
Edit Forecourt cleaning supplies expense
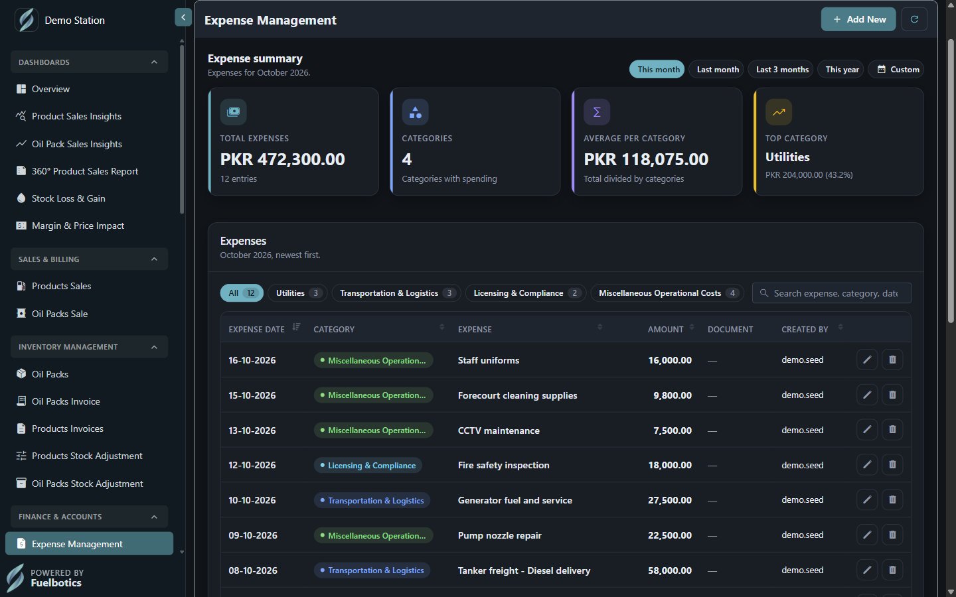coord(867,395)
